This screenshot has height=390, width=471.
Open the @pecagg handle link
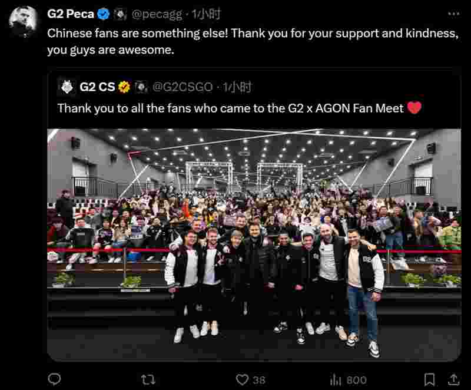(x=157, y=14)
